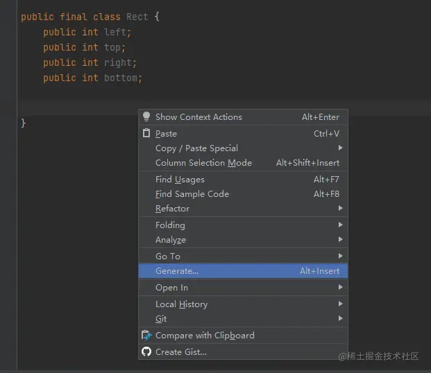Open the Copy / Paste Special submenu
The image size is (431, 373).
[x=244, y=148]
